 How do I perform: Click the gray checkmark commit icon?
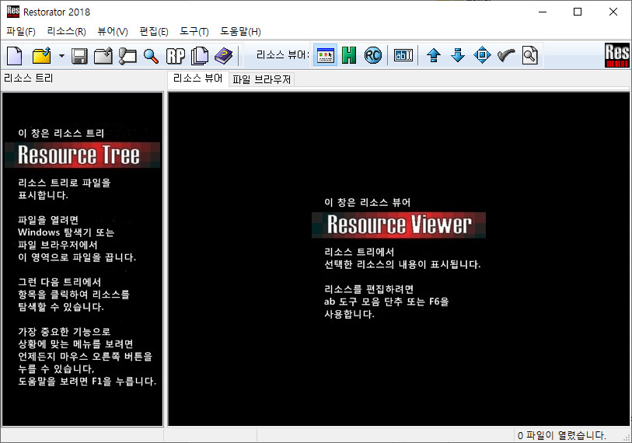[x=506, y=55]
